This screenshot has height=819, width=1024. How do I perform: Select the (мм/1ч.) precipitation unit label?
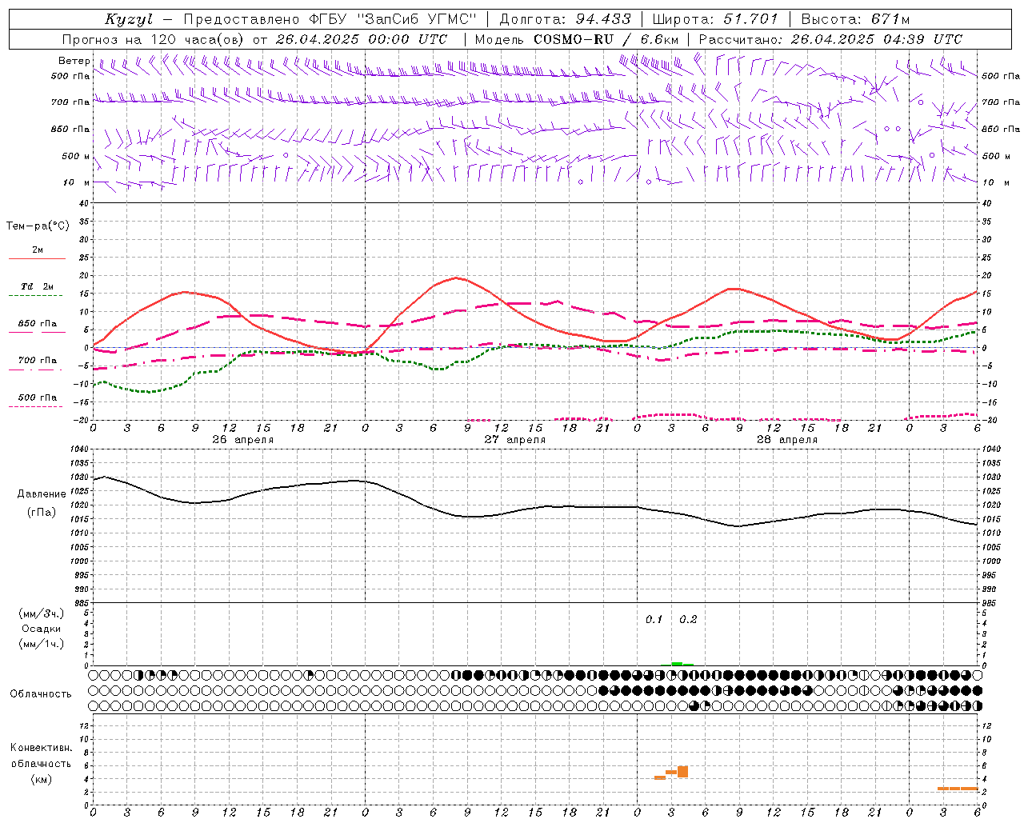[x=42, y=644]
